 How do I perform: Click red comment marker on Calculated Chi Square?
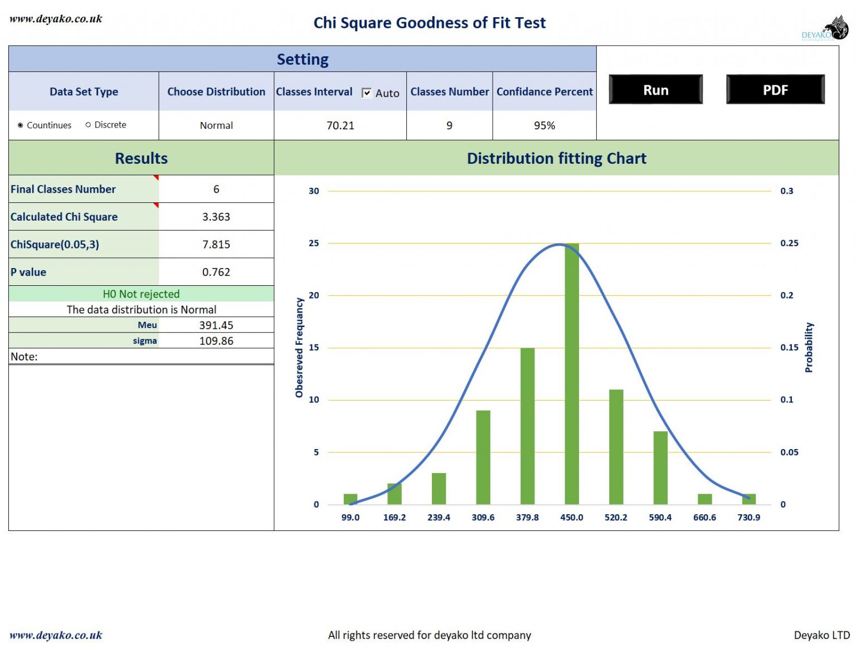(156, 205)
